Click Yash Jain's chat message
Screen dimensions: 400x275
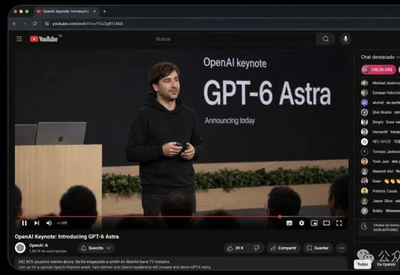click(x=380, y=161)
